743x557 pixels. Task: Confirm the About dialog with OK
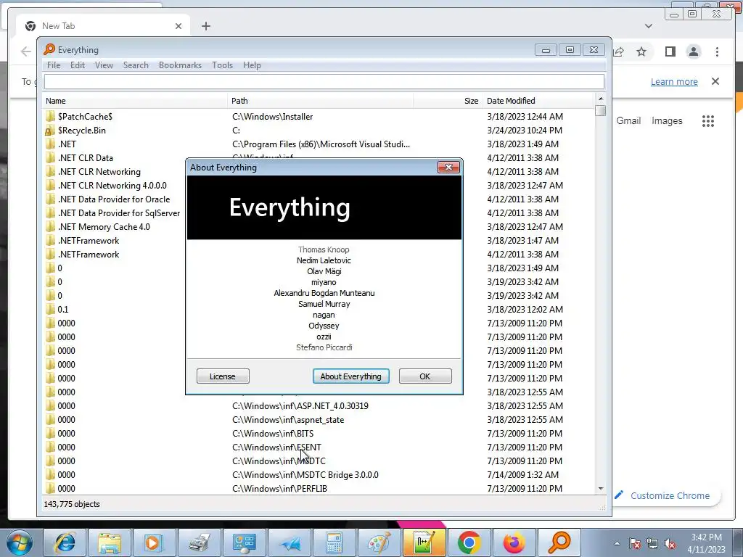tap(425, 376)
